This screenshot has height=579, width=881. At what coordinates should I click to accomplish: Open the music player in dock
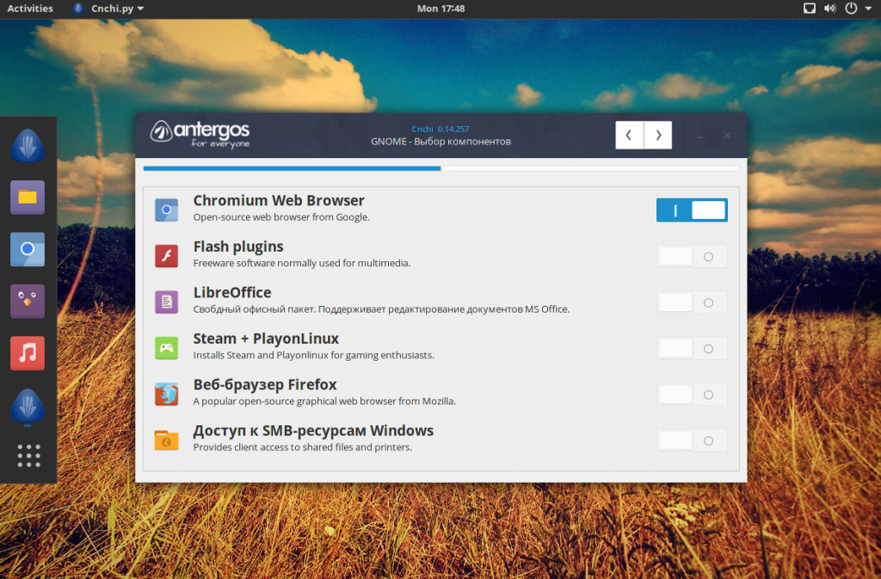tap(28, 353)
